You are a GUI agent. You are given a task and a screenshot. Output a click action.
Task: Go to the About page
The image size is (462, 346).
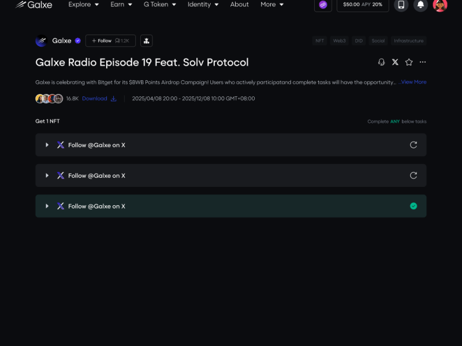239,5
